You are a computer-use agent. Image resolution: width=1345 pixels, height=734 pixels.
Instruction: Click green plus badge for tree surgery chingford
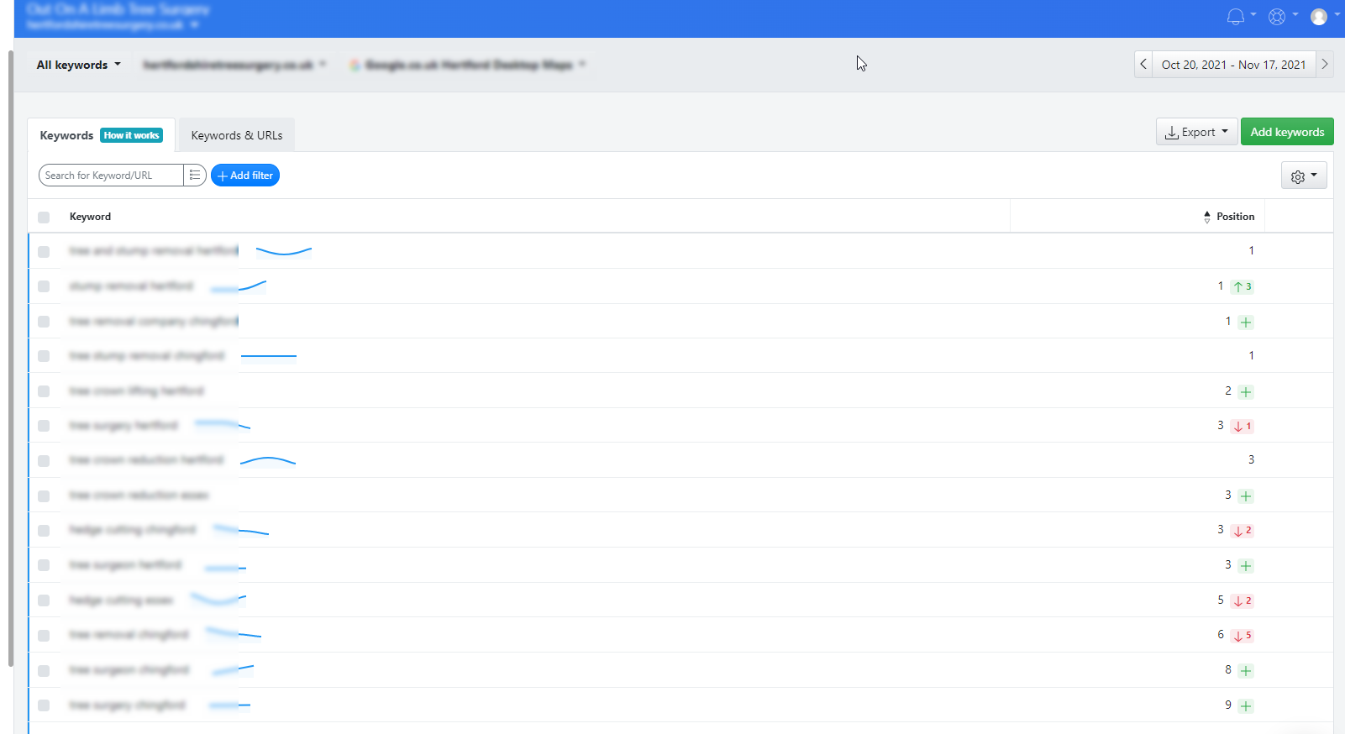(x=1246, y=705)
